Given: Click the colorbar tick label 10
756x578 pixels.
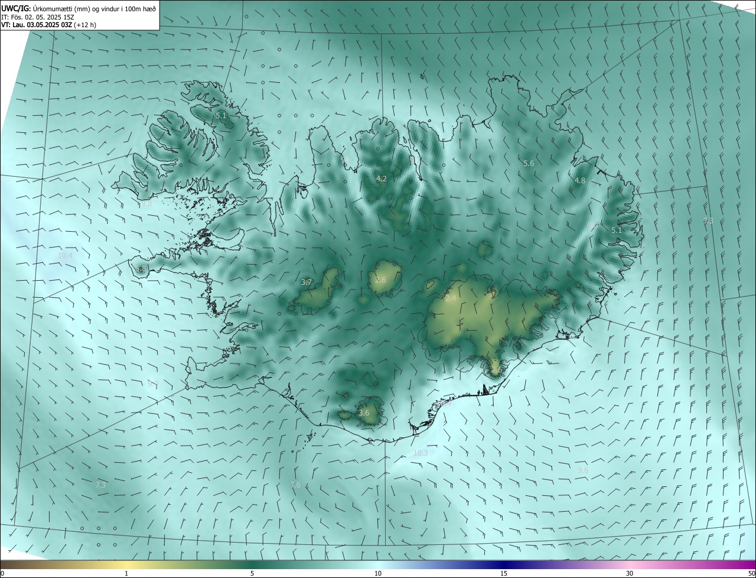Looking at the screenshot, I should (378, 574).
